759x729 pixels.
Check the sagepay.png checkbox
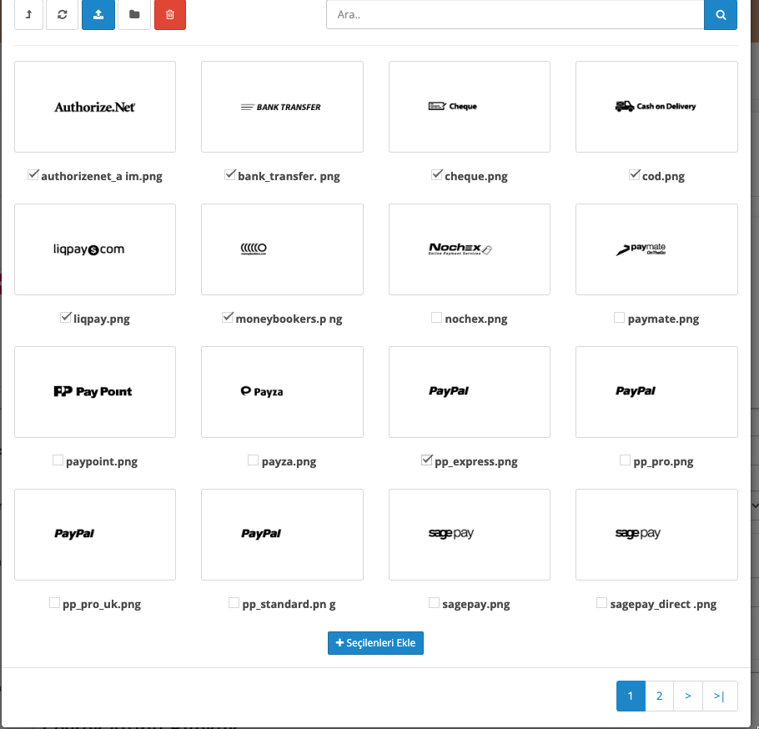[435, 603]
